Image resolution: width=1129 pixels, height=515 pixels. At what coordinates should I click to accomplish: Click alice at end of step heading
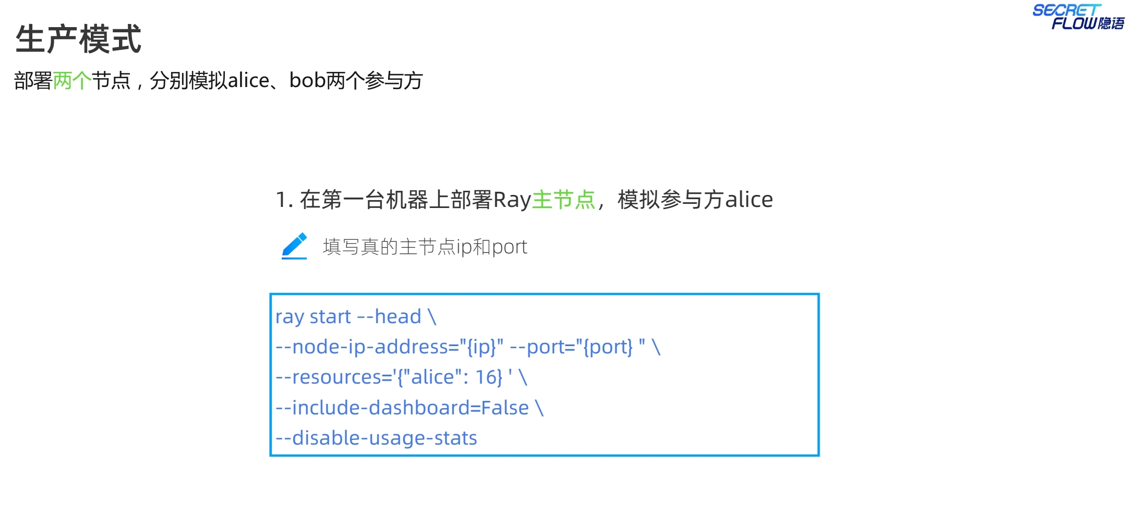click(x=749, y=200)
